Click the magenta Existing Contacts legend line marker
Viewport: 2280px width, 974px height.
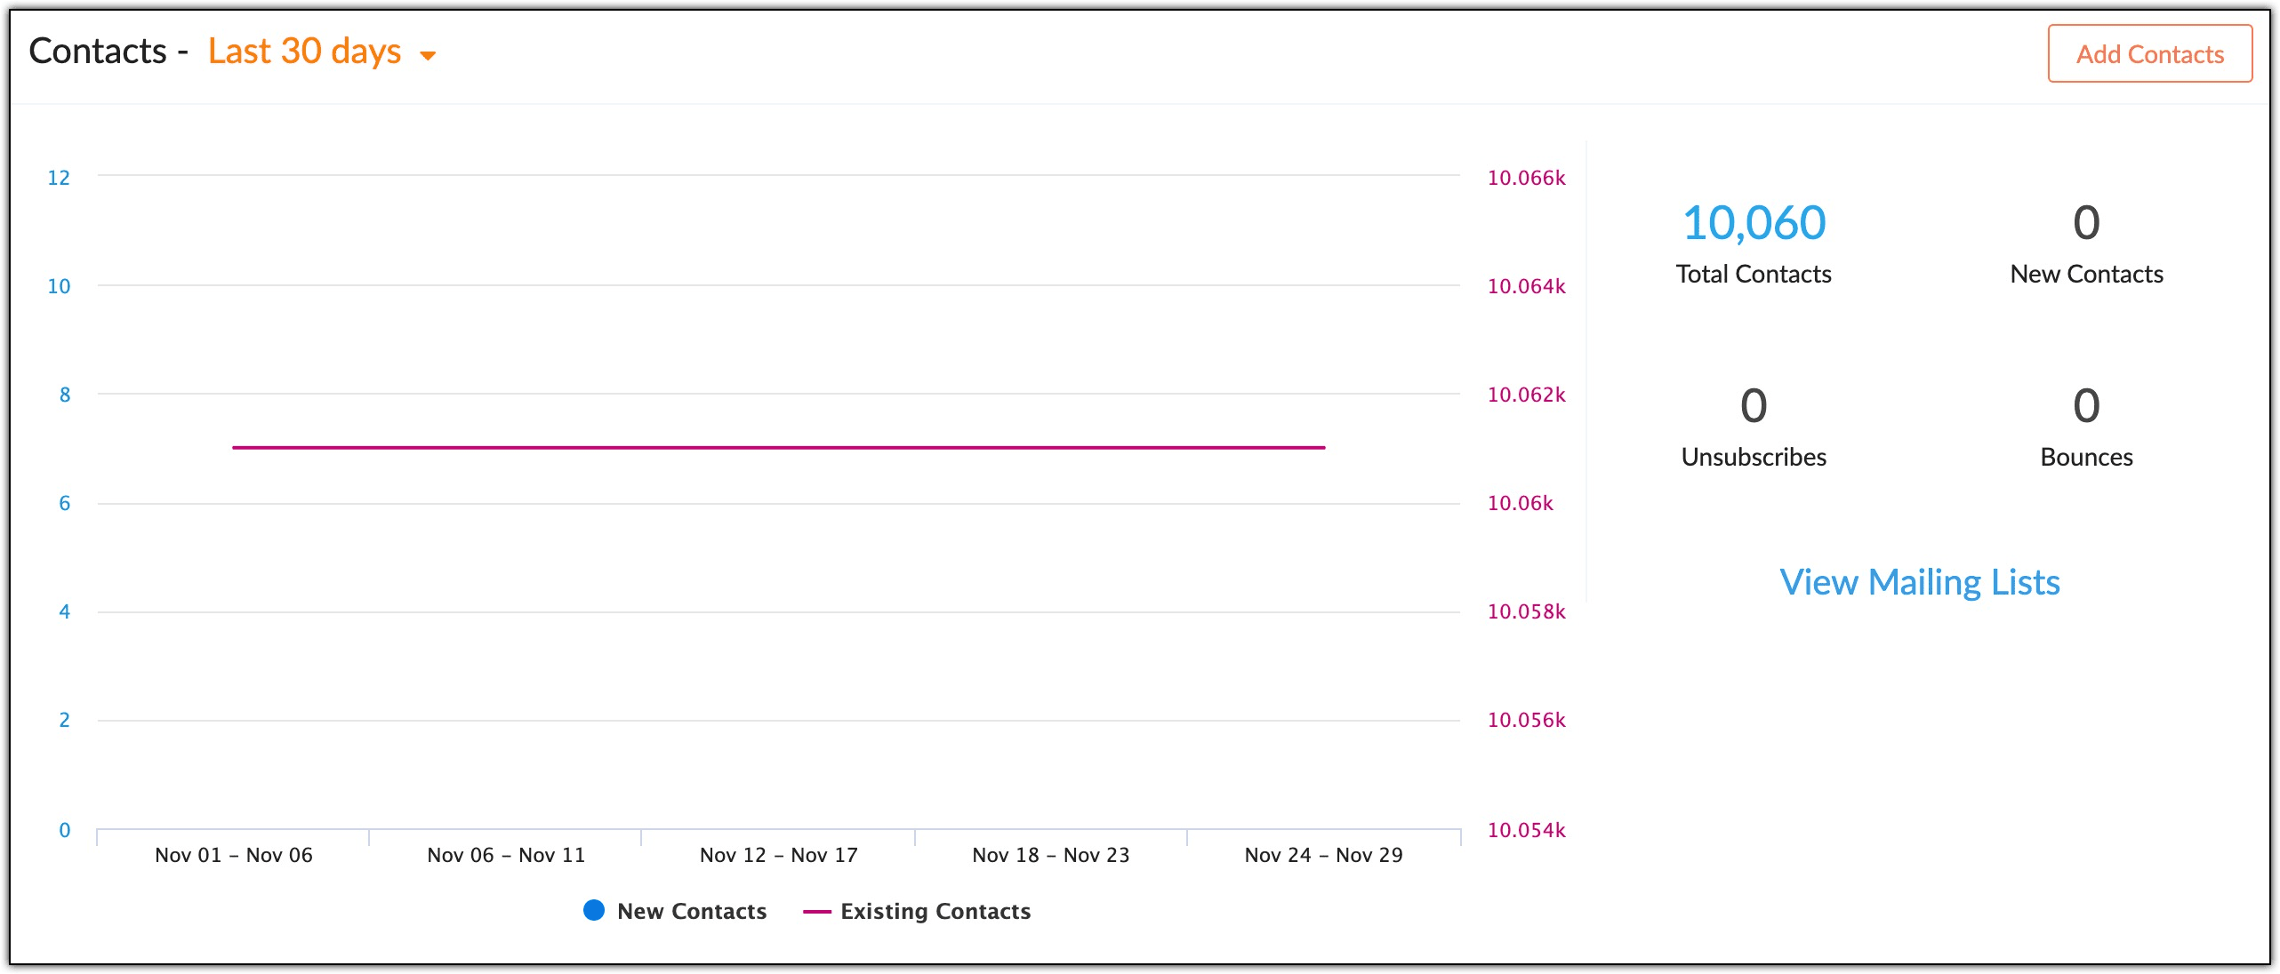pyautogui.click(x=816, y=912)
